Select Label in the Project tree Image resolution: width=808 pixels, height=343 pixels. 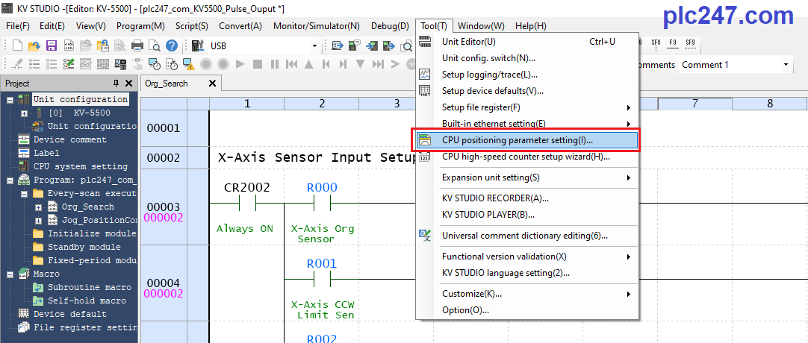pyautogui.click(x=46, y=153)
